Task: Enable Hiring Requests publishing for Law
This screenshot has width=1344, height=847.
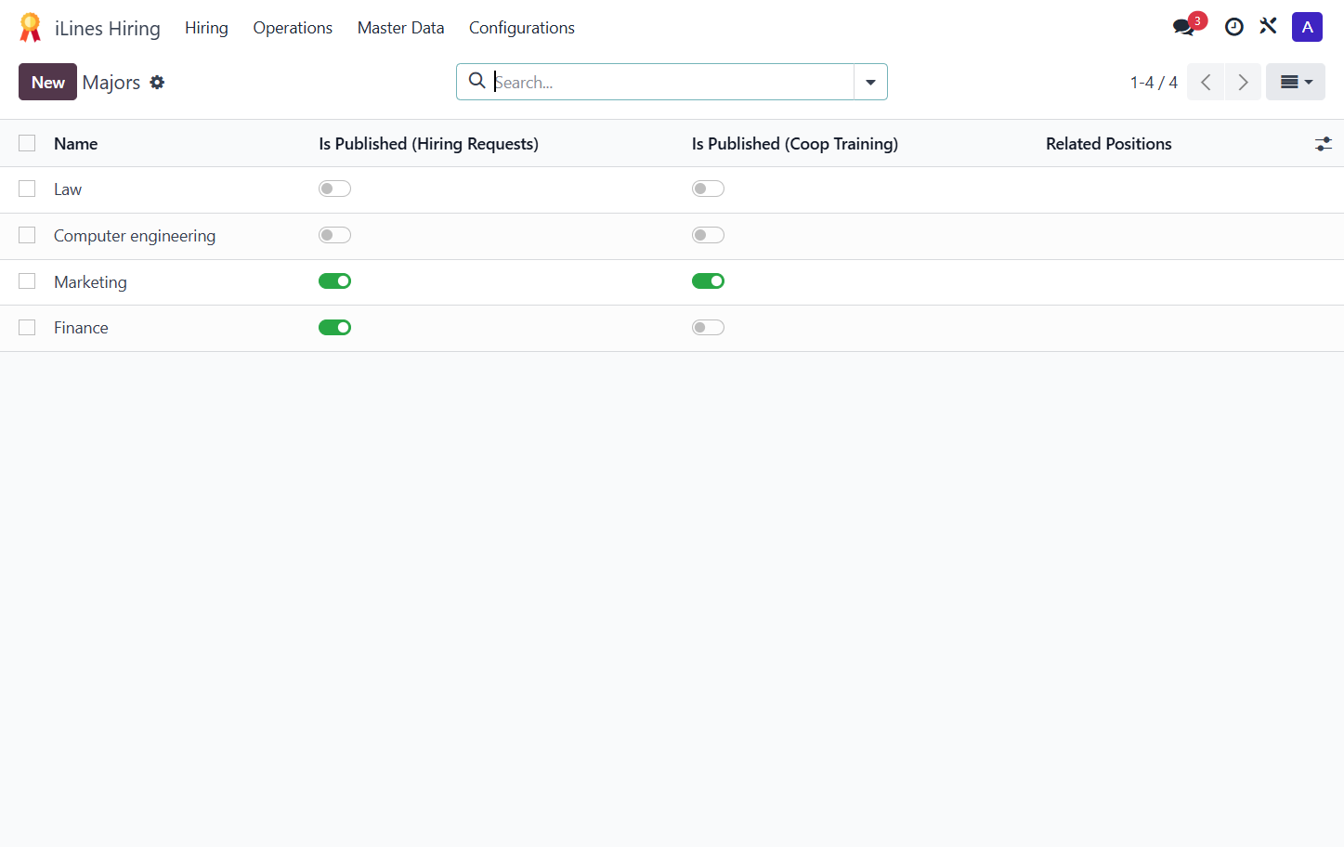Action: [x=334, y=189]
